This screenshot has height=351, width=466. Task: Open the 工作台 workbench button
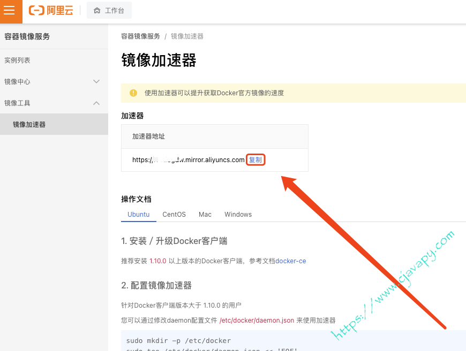(109, 10)
